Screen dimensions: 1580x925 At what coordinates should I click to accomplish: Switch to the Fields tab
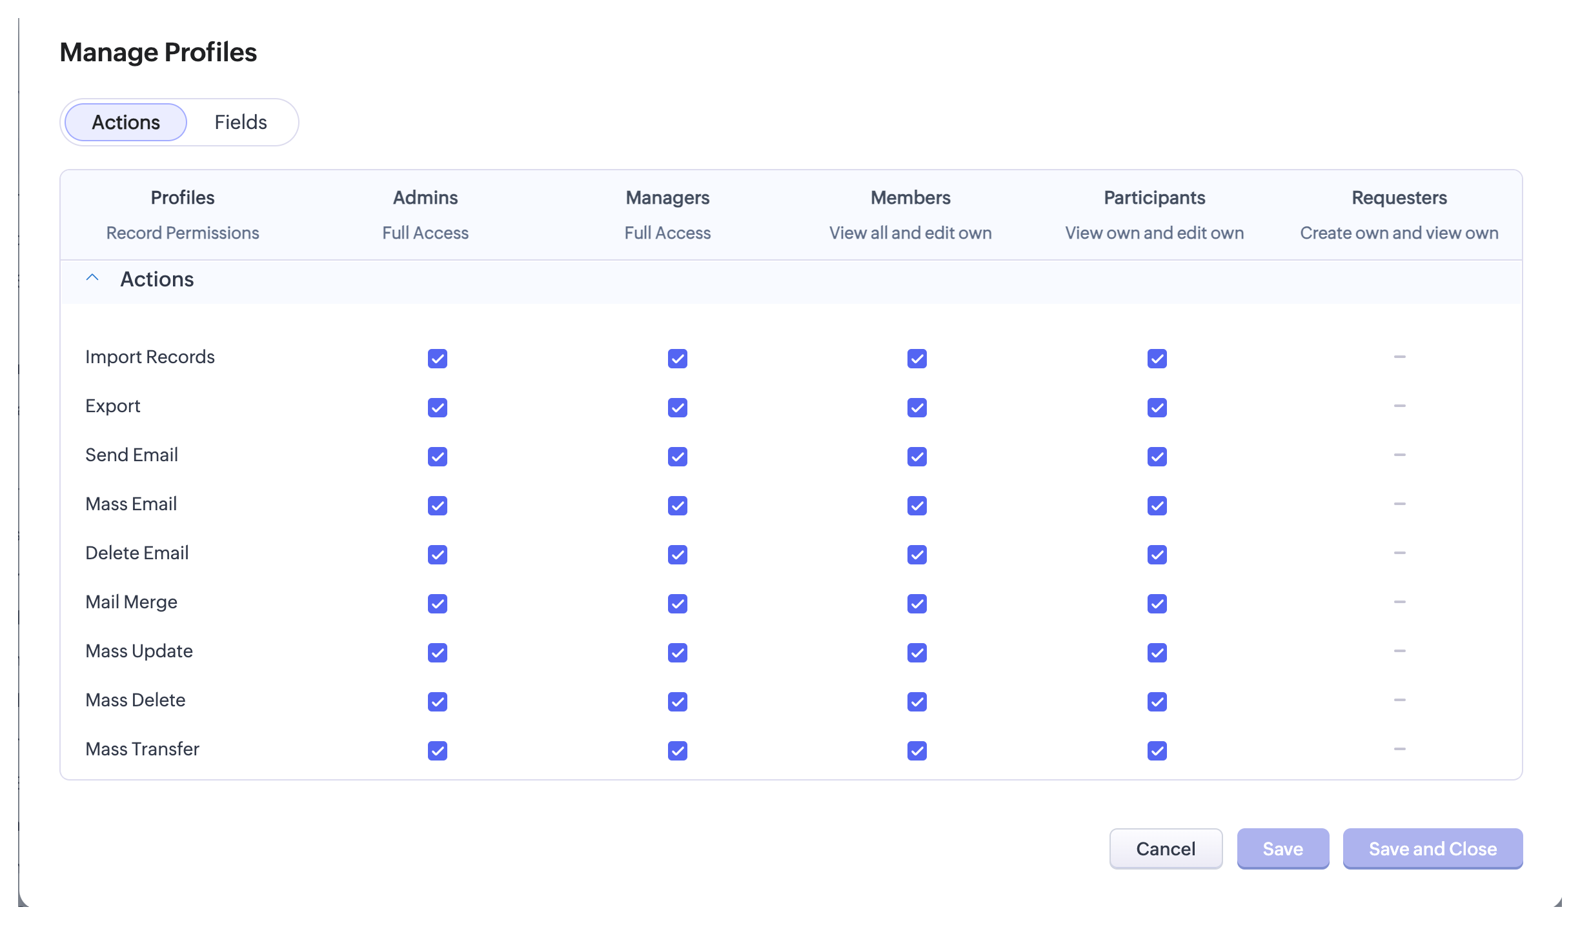point(241,122)
